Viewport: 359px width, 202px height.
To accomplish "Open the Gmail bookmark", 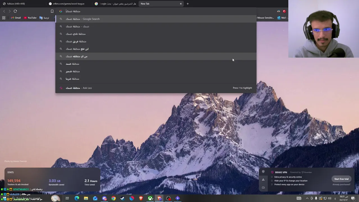I will click(x=16, y=18).
